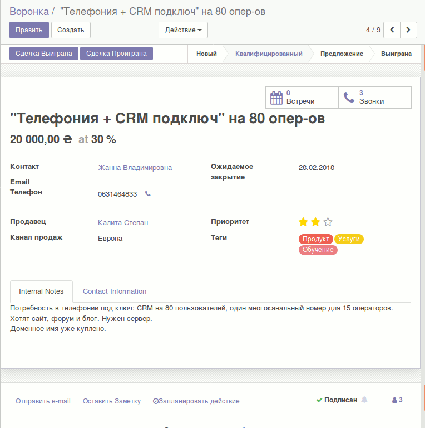Switch to the Contact Information tab
Screen dimensions: 425x428
pyautogui.click(x=115, y=291)
